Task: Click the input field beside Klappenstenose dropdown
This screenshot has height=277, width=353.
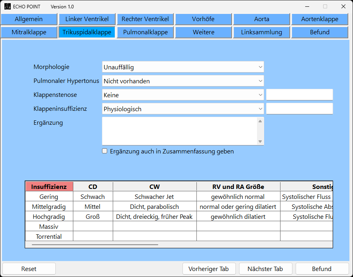Action: point(299,95)
